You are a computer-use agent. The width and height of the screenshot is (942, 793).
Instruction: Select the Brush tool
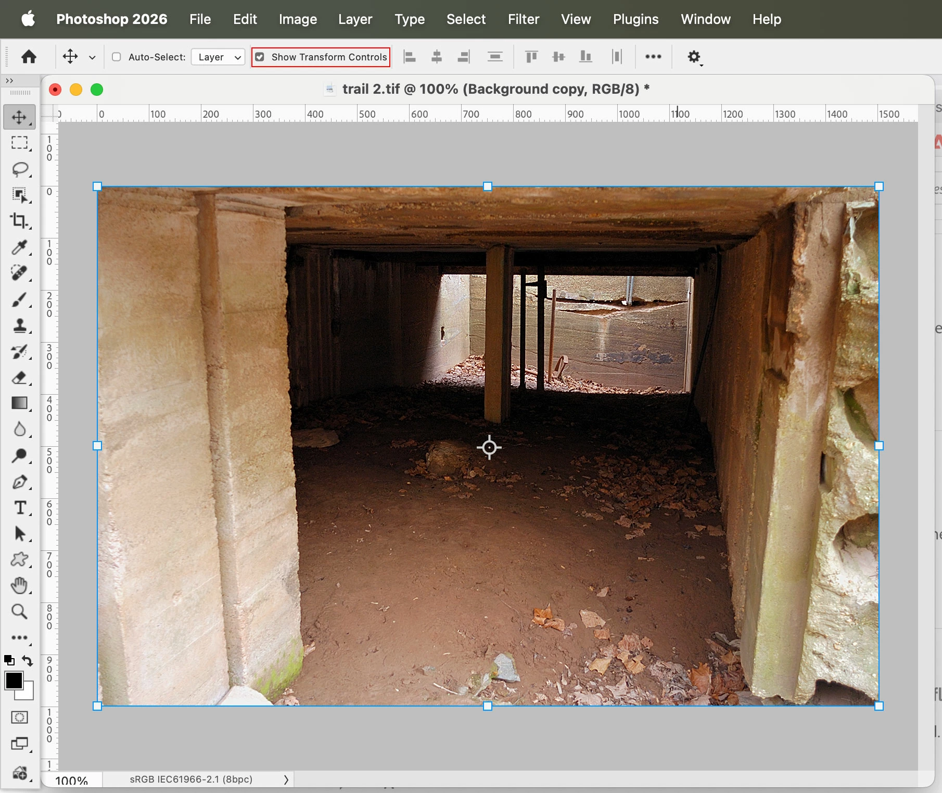click(20, 299)
